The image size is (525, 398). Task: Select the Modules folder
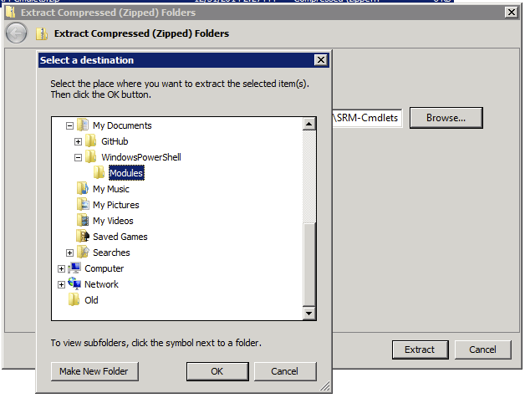click(126, 173)
